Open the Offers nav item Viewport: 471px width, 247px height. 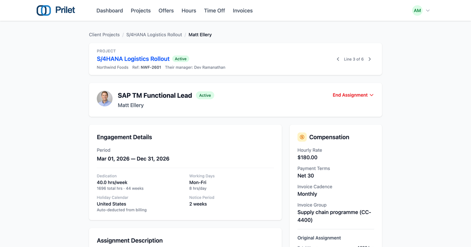pyautogui.click(x=166, y=11)
